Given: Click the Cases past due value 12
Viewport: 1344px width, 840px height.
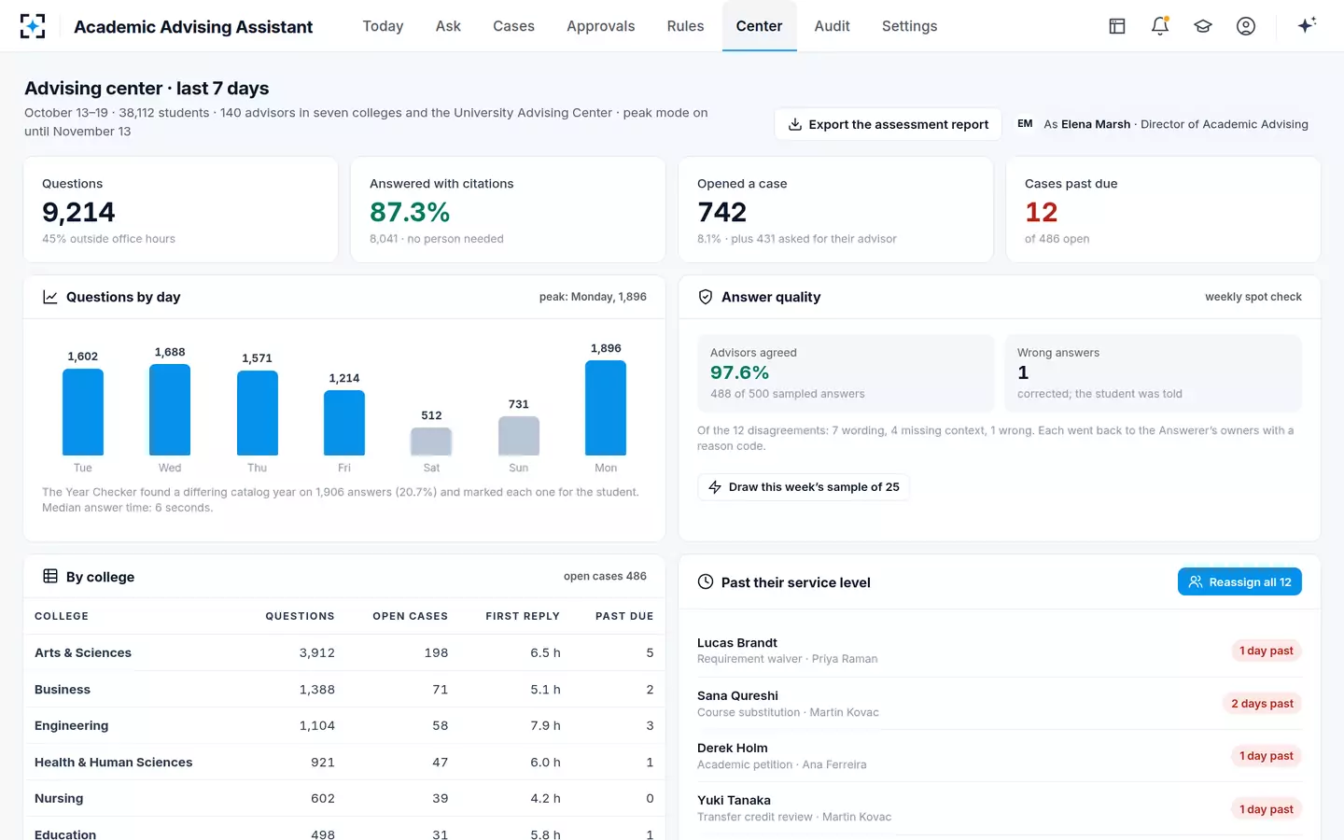Looking at the screenshot, I should (x=1042, y=213).
